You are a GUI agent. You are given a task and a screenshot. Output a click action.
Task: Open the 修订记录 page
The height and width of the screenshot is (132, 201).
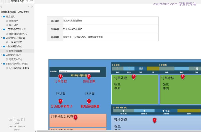tap(13, 25)
